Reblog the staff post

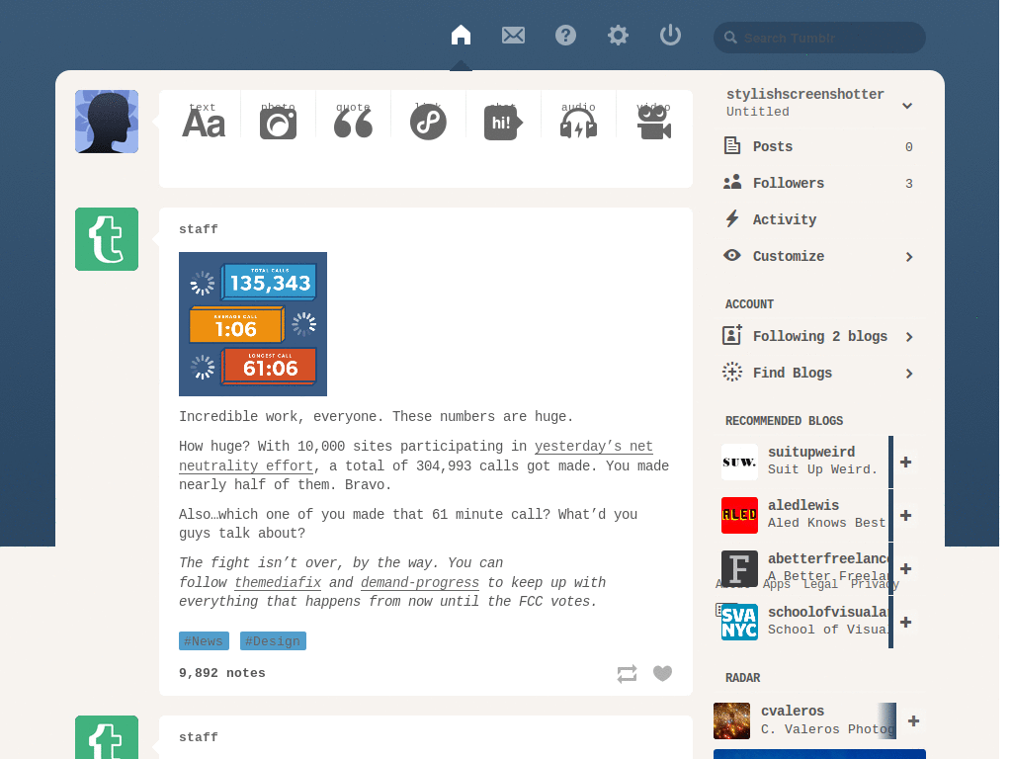click(627, 674)
